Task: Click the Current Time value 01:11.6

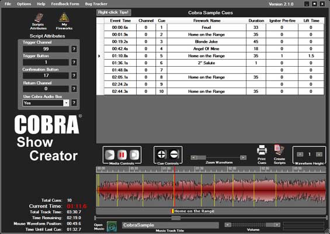Action: tap(77, 206)
